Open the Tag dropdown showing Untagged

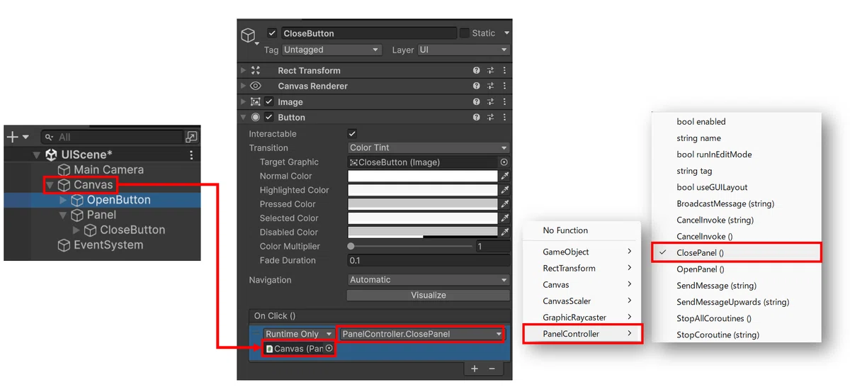tap(331, 50)
